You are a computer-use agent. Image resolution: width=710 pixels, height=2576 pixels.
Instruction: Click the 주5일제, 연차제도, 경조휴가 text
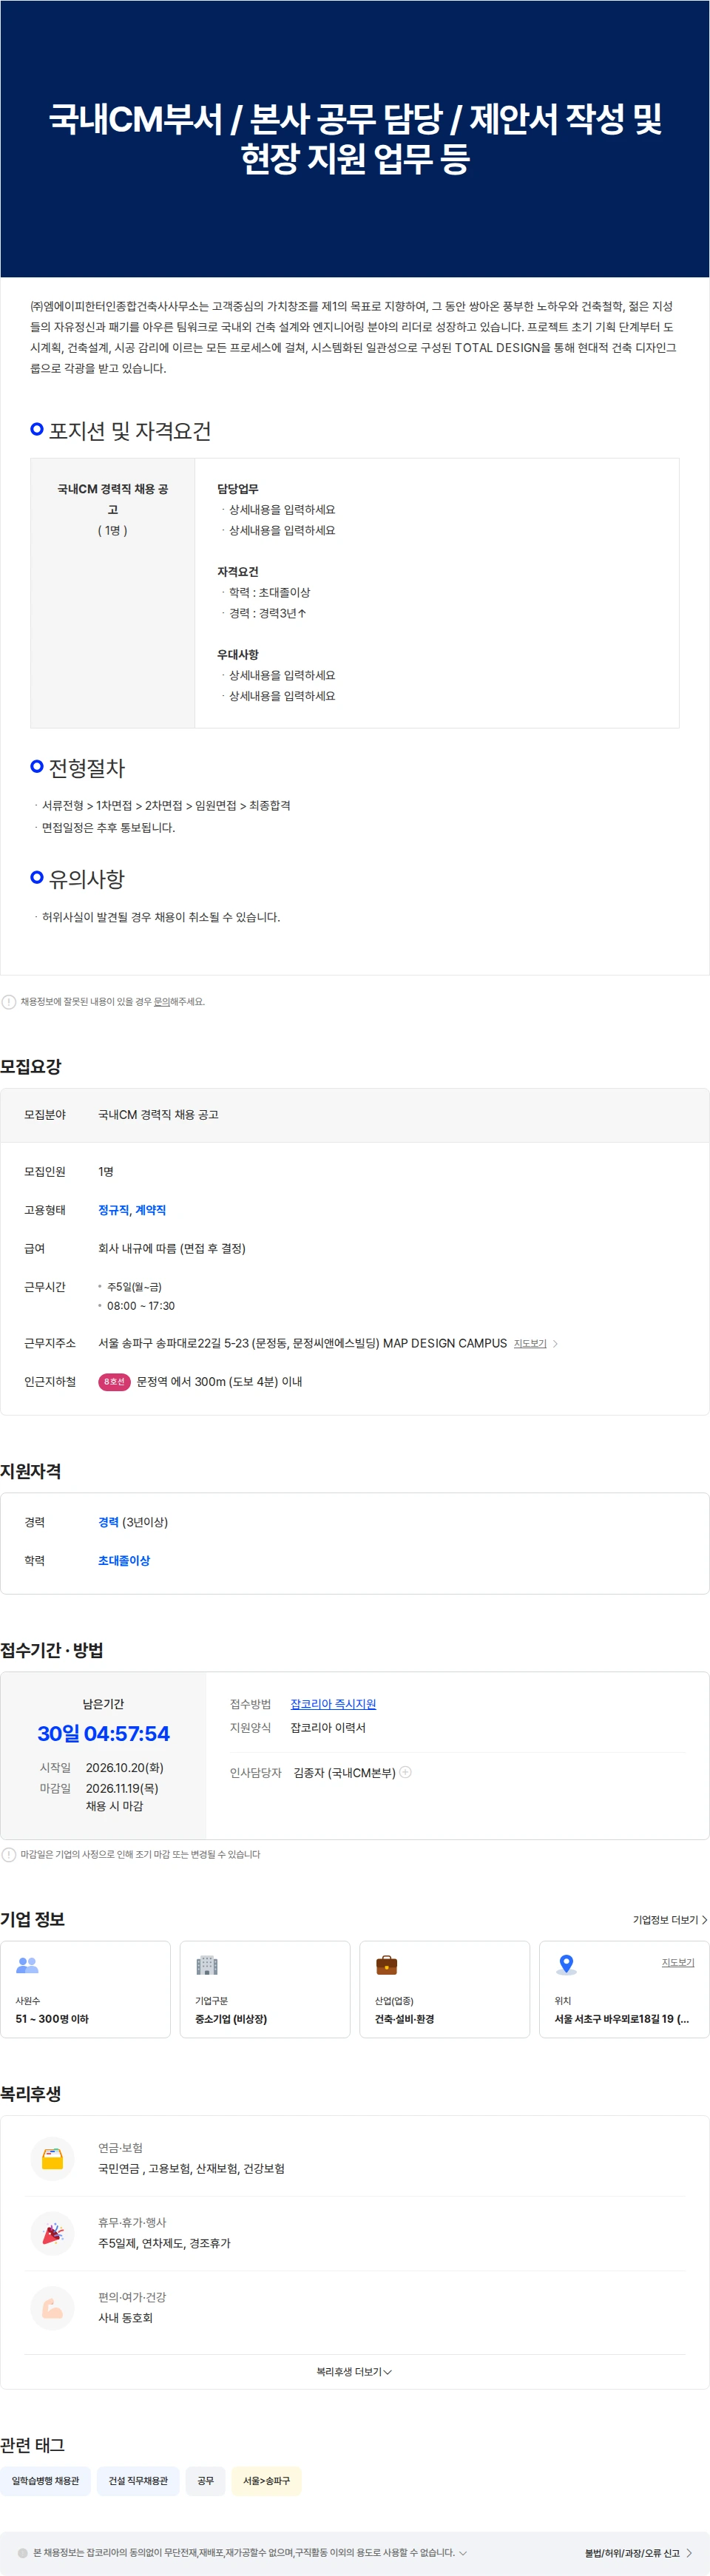point(164,2243)
